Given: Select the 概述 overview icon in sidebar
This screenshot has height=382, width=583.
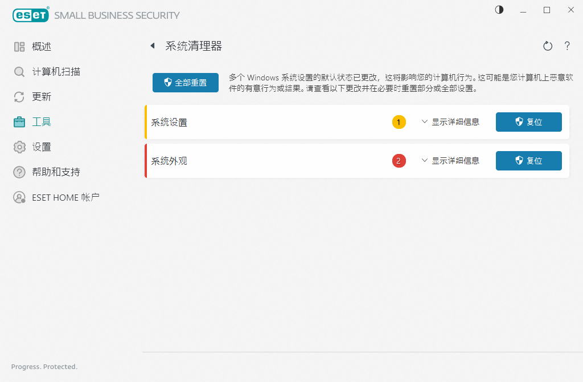Looking at the screenshot, I should pyautogui.click(x=19, y=46).
